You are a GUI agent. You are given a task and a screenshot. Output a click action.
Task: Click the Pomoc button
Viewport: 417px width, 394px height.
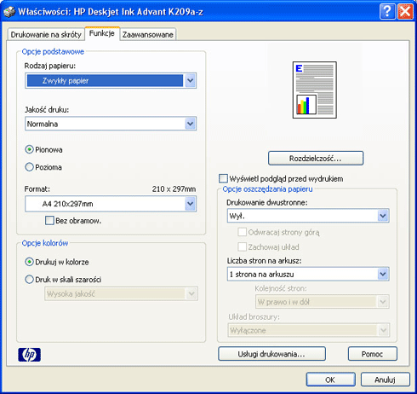(372, 354)
